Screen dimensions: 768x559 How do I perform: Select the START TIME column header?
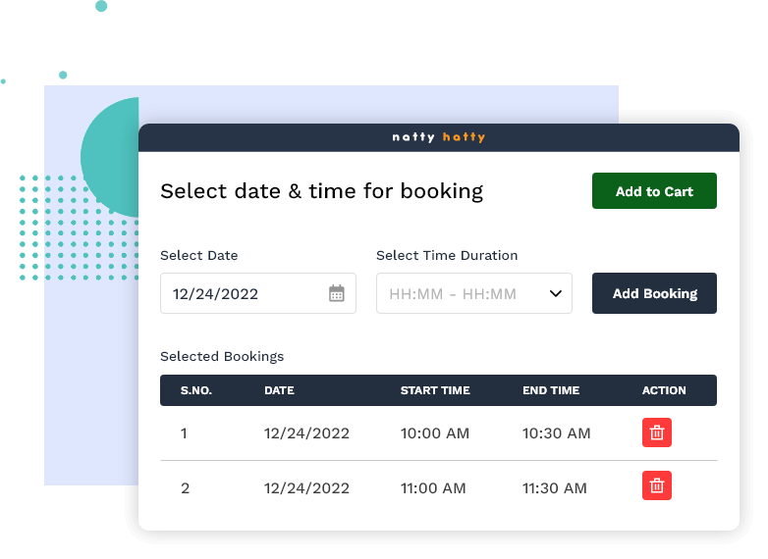(x=435, y=390)
